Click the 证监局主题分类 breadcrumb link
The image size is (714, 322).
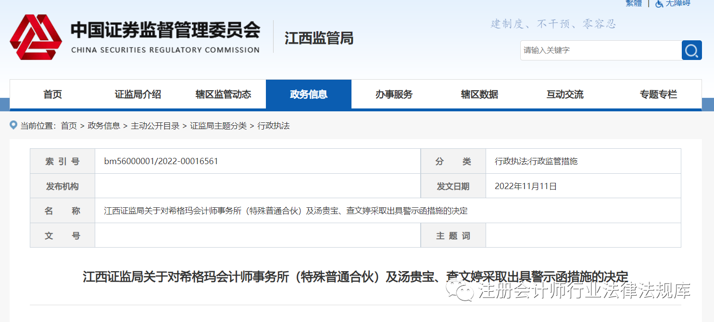(219, 126)
